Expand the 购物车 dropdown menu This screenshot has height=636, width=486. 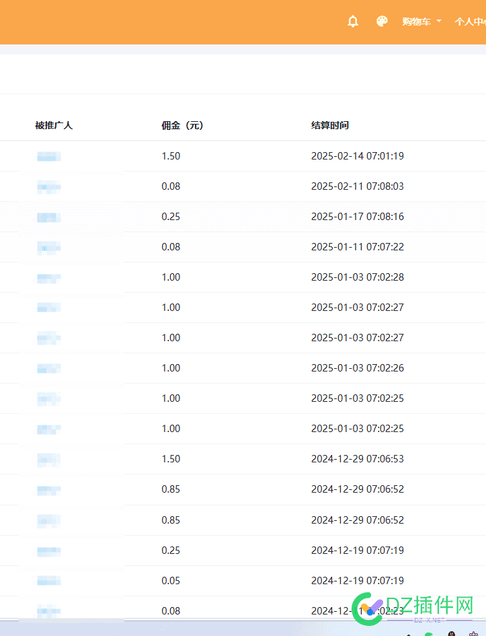[421, 22]
